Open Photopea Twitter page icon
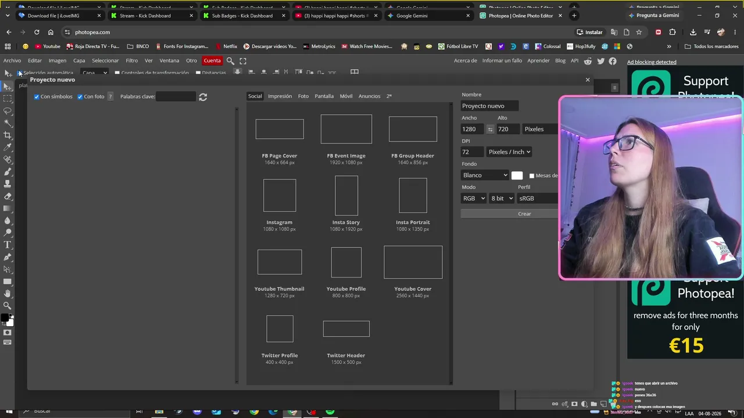The image size is (744, 418). click(600, 61)
